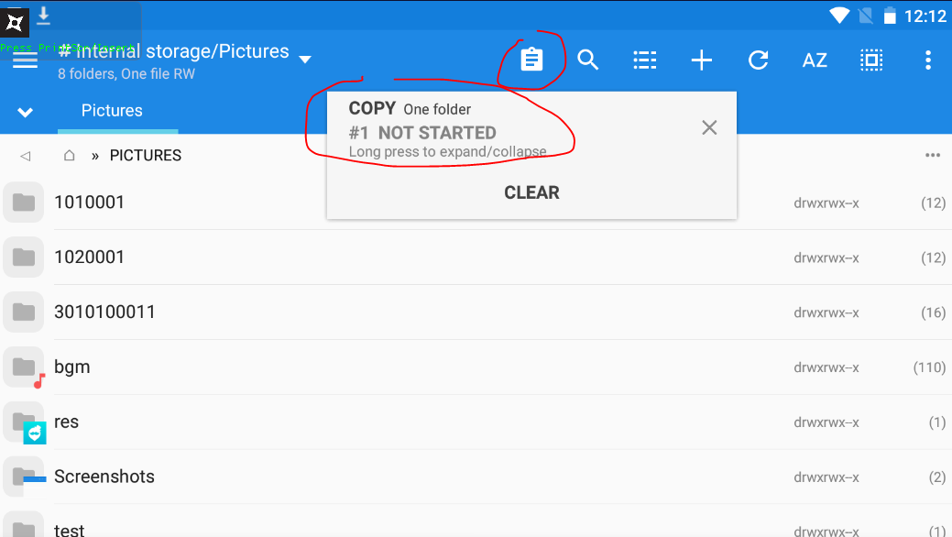Tap the select all icon
Image resolution: width=952 pixels, height=537 pixels.
(x=871, y=60)
